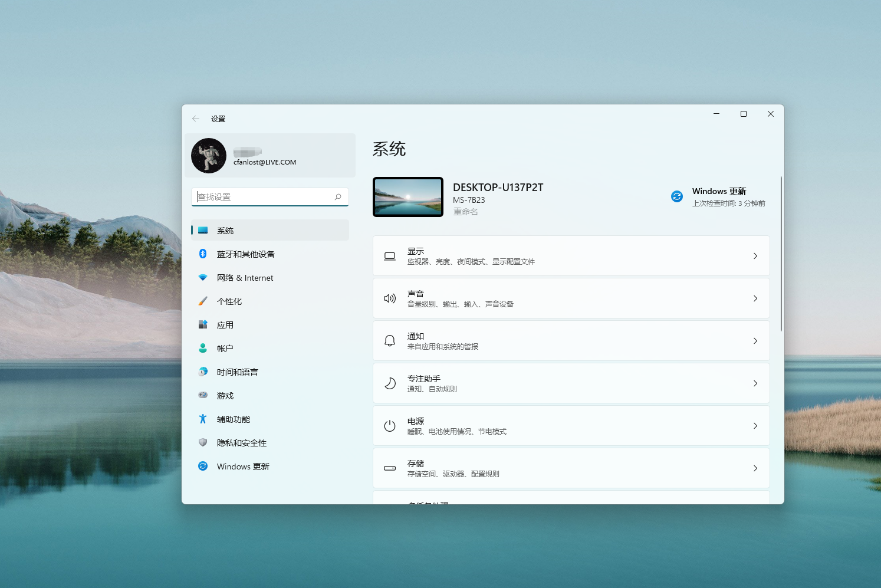Open 辅助功能 settings
The width and height of the screenshot is (881, 588).
pos(270,419)
